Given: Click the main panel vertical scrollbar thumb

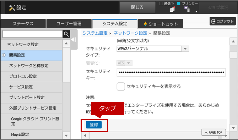Looking at the screenshot, I should pos(233,55).
